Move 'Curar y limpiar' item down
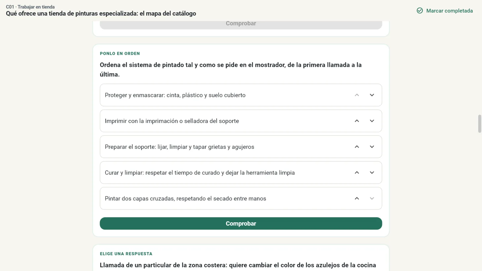 point(372,173)
